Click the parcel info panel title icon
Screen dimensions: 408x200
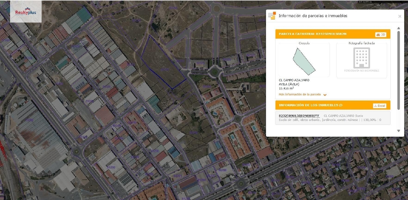(272, 16)
